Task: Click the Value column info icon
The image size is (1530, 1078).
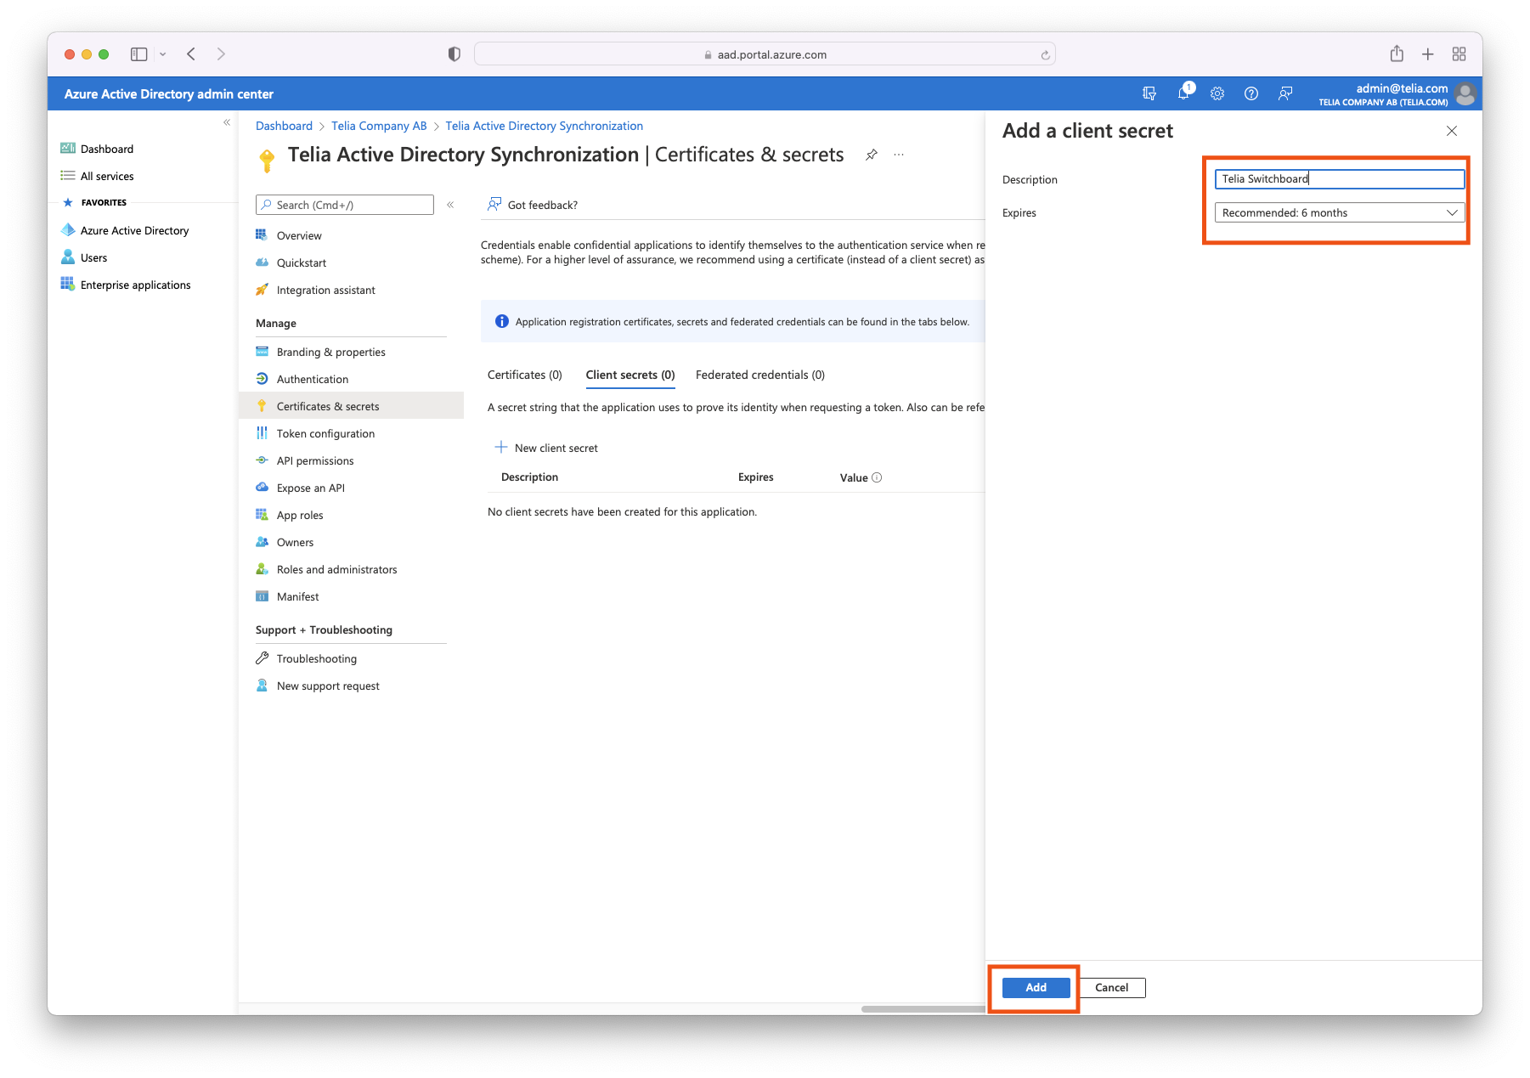Action: click(877, 477)
